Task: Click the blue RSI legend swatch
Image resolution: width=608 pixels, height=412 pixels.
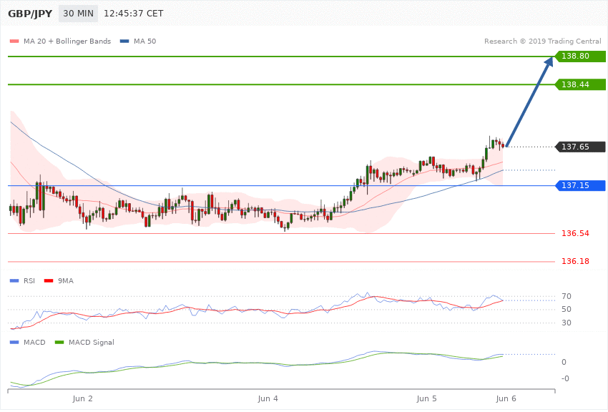Action: 14,280
